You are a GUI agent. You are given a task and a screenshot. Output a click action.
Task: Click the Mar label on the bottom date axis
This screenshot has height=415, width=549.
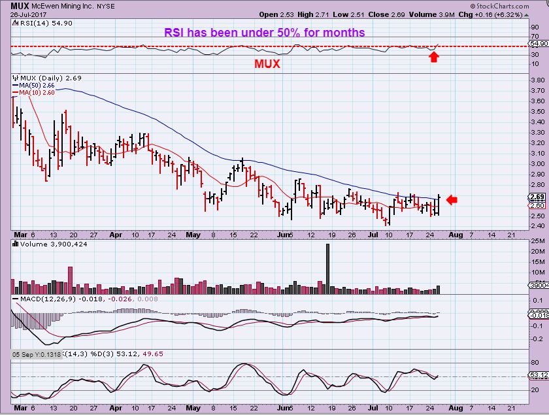click(x=20, y=408)
